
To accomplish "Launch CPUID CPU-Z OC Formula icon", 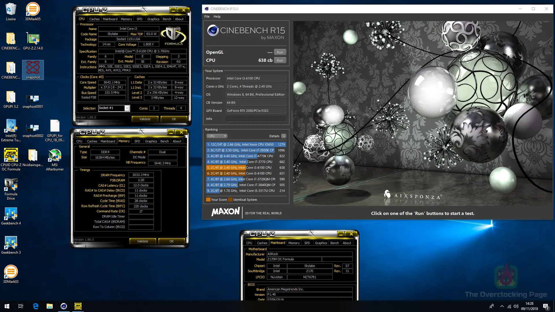I will (x=11, y=160).
